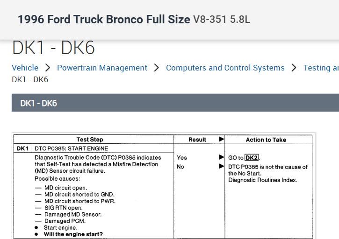Click the DK1 step label cell
This screenshot has height=239, width=339.
pos(22,148)
